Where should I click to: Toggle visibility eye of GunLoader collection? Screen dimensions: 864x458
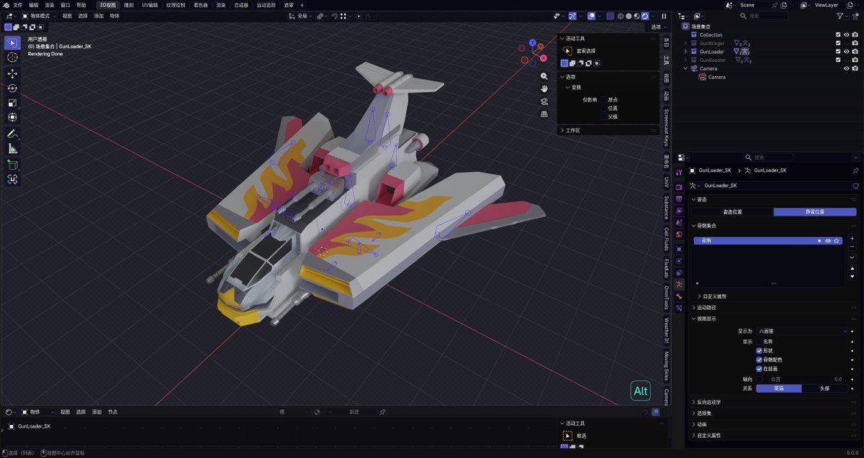846,52
